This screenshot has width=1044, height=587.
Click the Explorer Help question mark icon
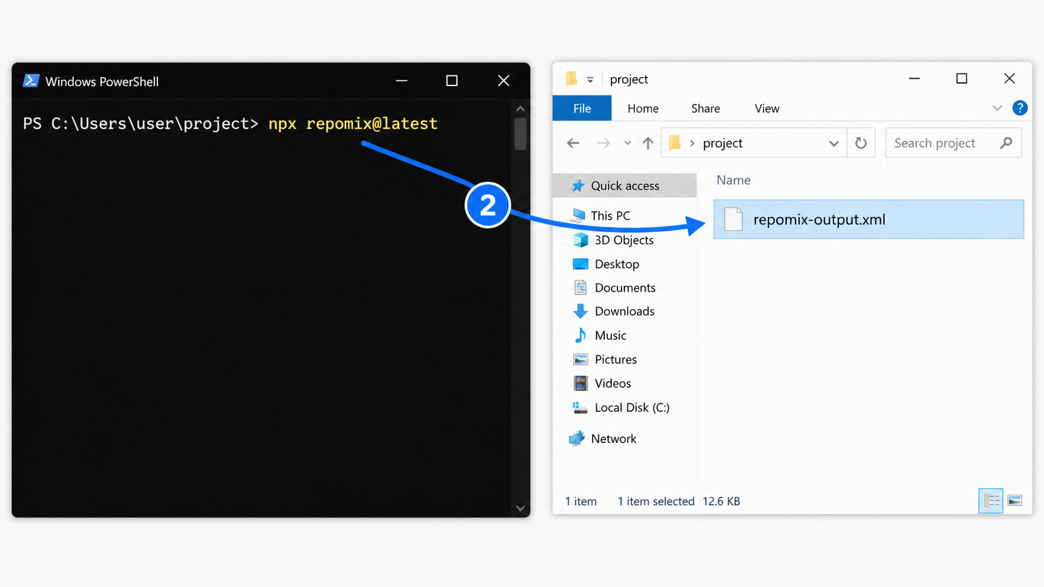(x=1020, y=108)
